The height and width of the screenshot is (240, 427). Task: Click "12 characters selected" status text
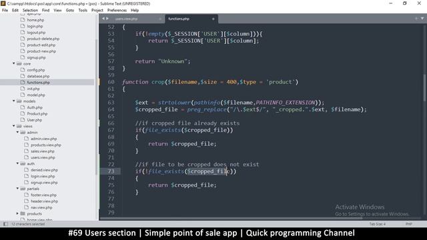click(x=28, y=224)
